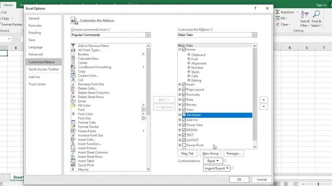The height and width of the screenshot is (186, 332).
Task: Click the Cancel button
Action: 261,179
